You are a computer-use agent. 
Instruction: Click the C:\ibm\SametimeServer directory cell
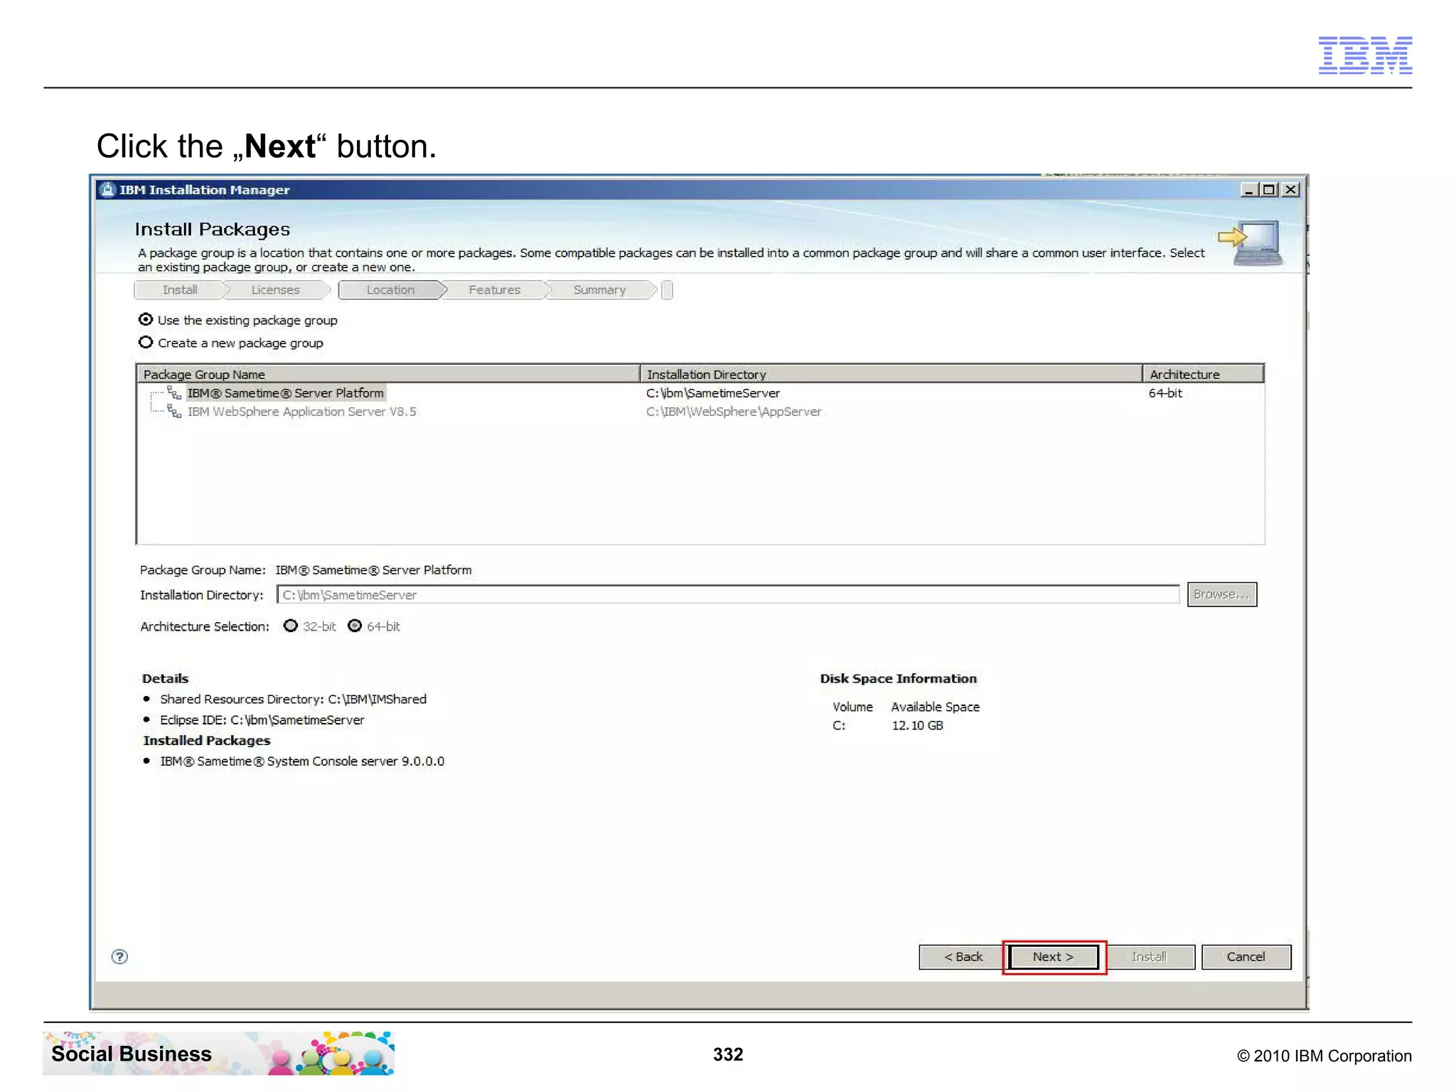point(712,393)
